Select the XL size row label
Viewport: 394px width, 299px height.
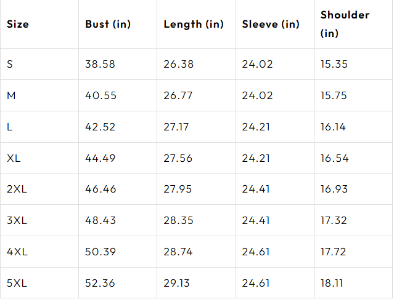[x=14, y=158]
